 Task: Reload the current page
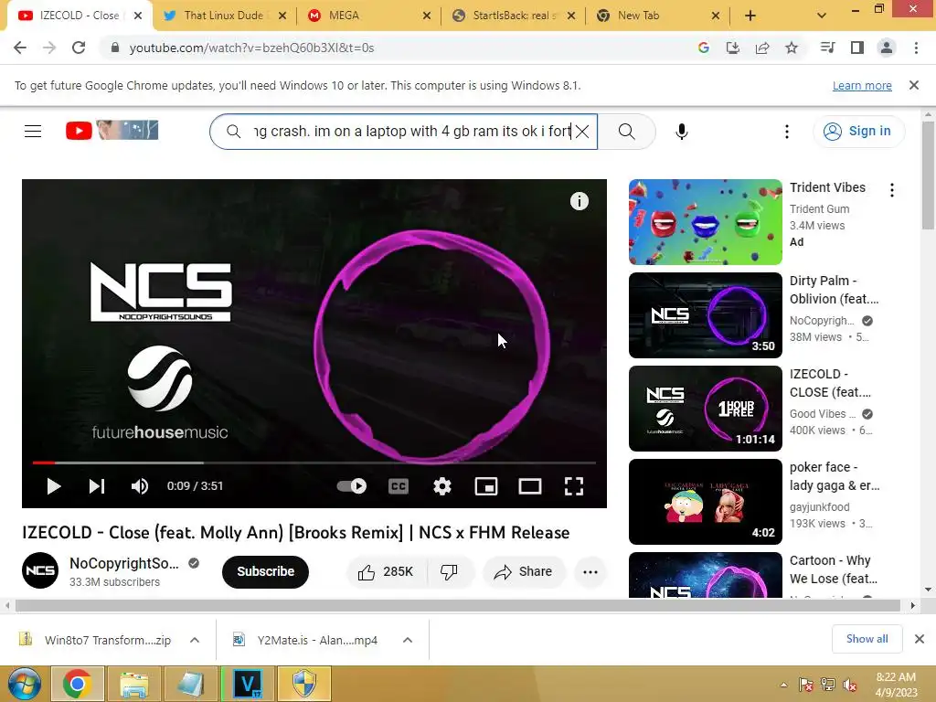(79, 48)
